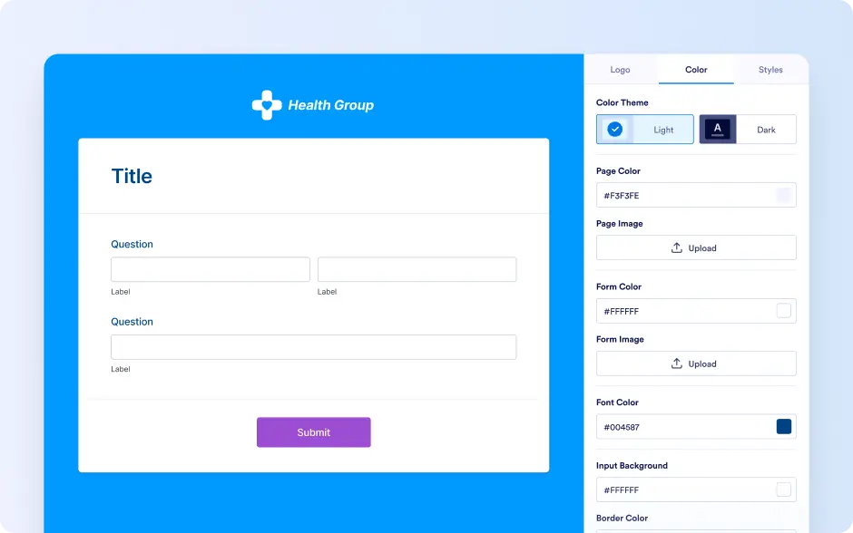
Task: Open the Styles tab
Action: click(770, 70)
